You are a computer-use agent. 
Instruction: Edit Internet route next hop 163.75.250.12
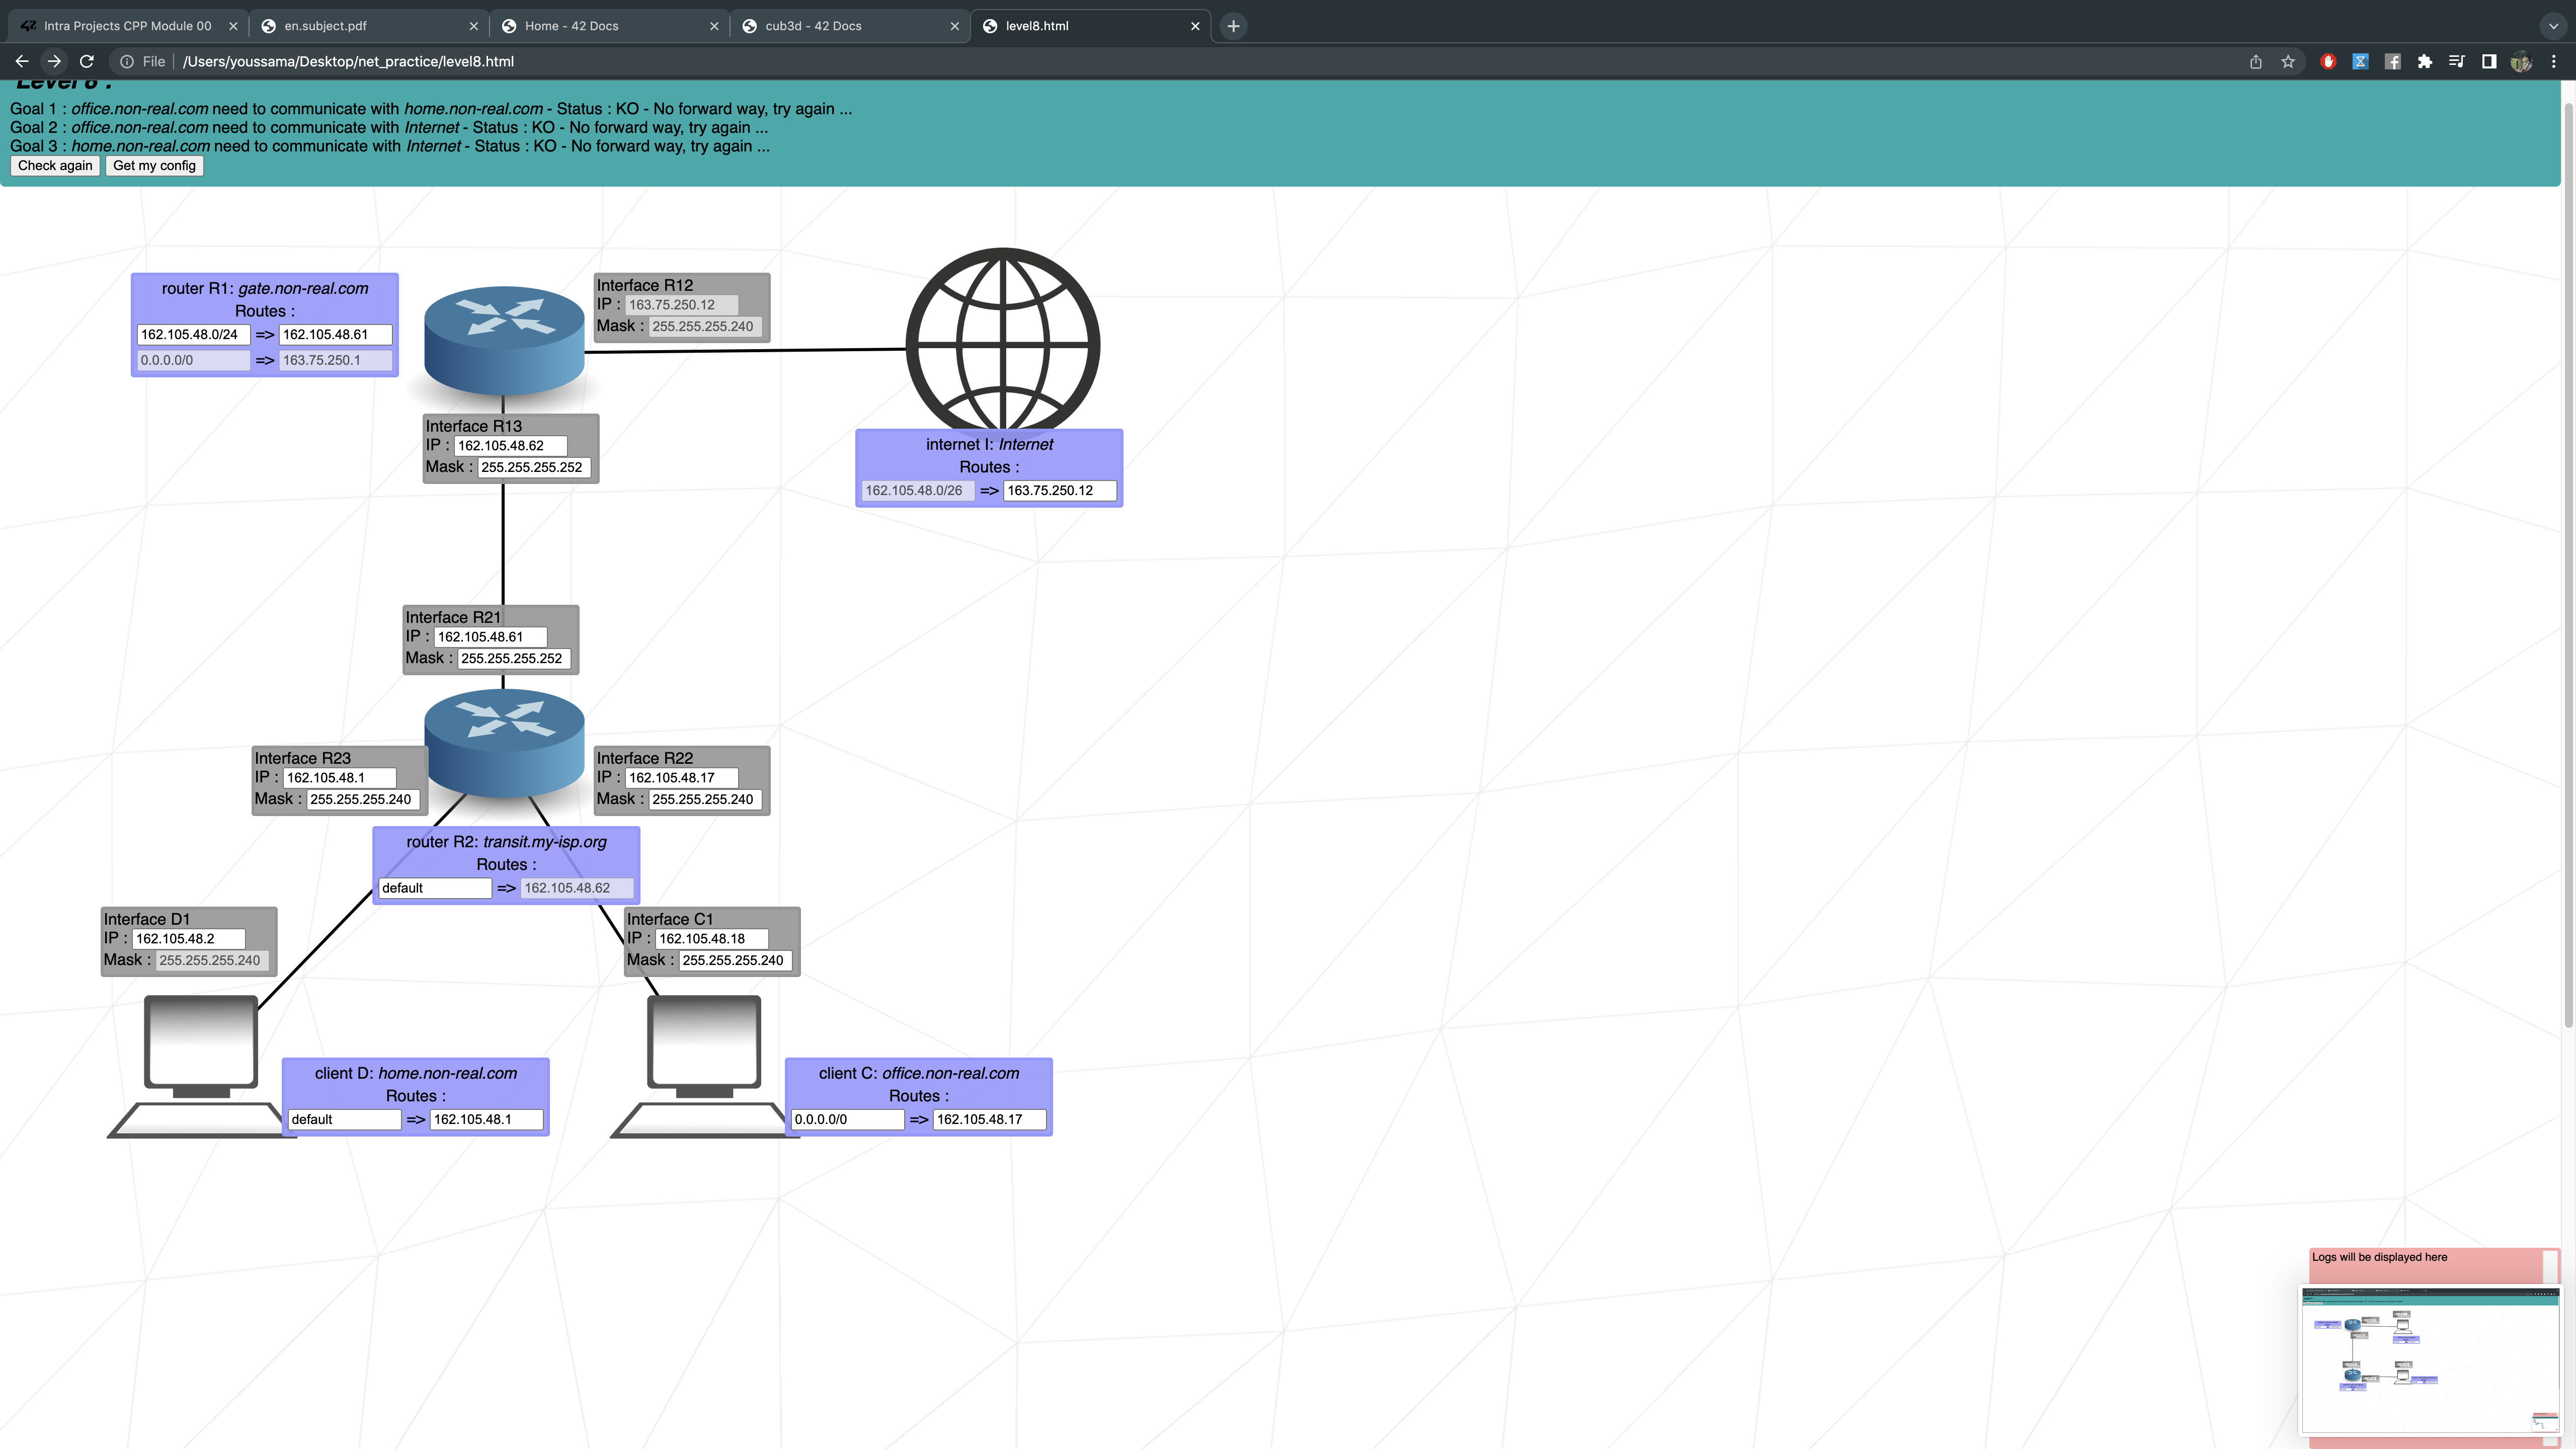[1059, 491]
